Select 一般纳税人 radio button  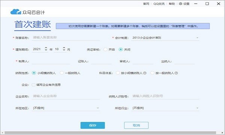coord(62,73)
